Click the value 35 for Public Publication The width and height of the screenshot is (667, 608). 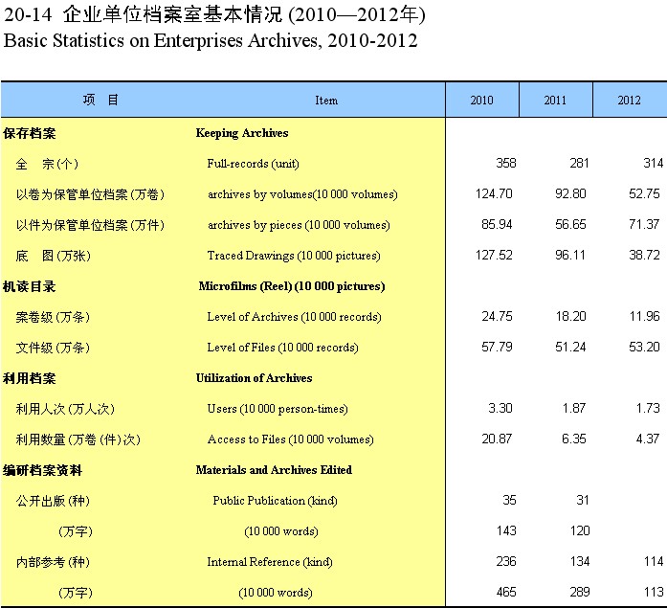point(510,500)
